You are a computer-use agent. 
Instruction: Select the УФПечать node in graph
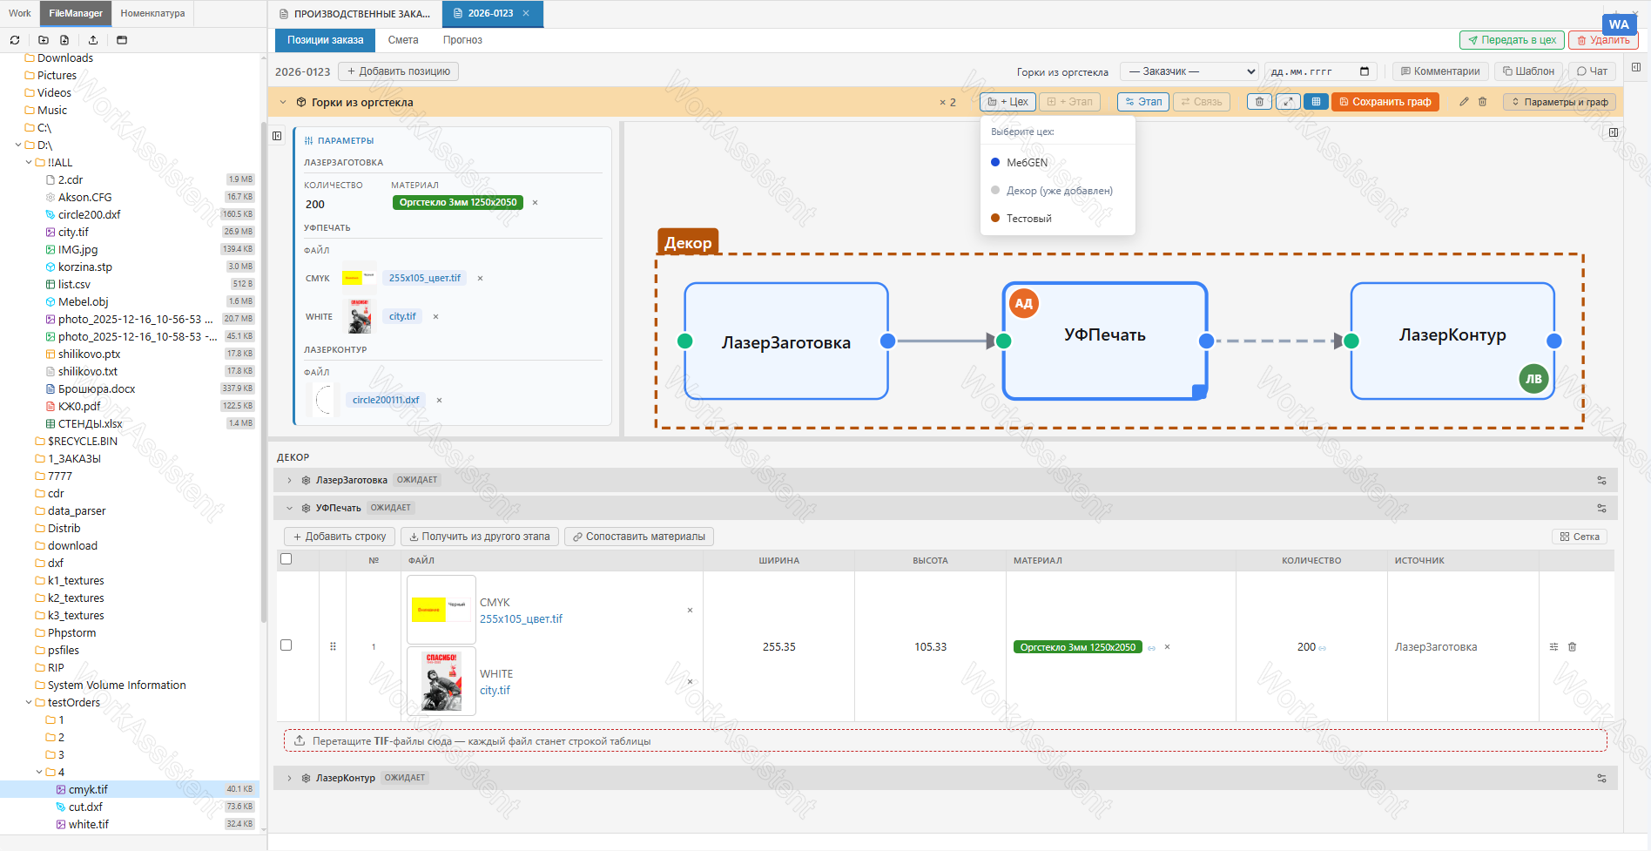click(1104, 341)
